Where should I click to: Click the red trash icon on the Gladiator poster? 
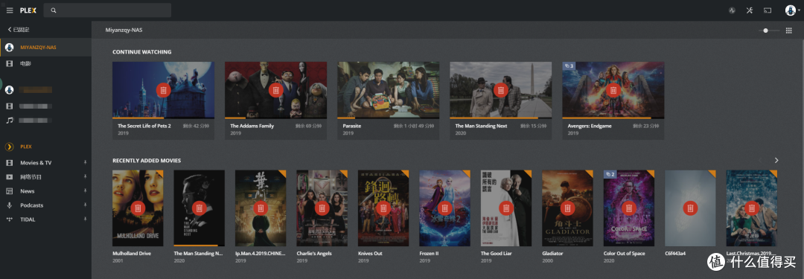(x=567, y=208)
